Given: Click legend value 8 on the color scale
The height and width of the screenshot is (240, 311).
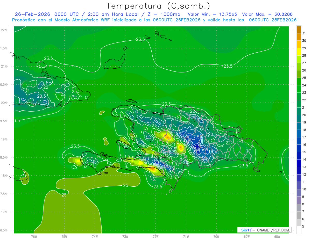Looking at the screenshot, I should point(303,204).
